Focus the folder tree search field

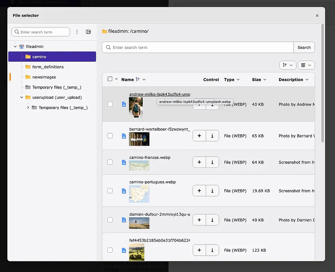(x=41, y=32)
